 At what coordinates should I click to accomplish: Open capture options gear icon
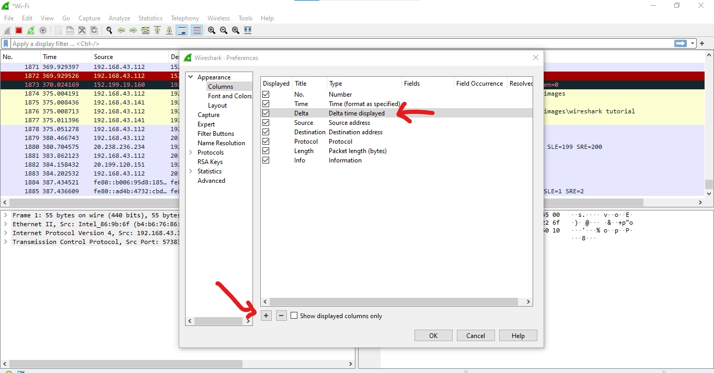tap(43, 30)
